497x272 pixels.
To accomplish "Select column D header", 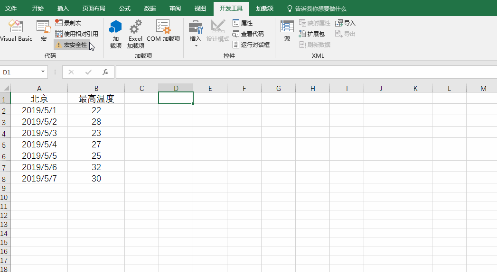I will coord(176,88).
